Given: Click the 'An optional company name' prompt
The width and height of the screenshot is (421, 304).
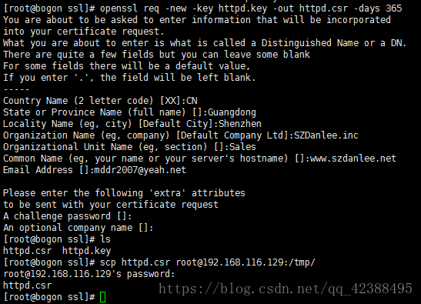Looking at the screenshot, I should 79,228.
